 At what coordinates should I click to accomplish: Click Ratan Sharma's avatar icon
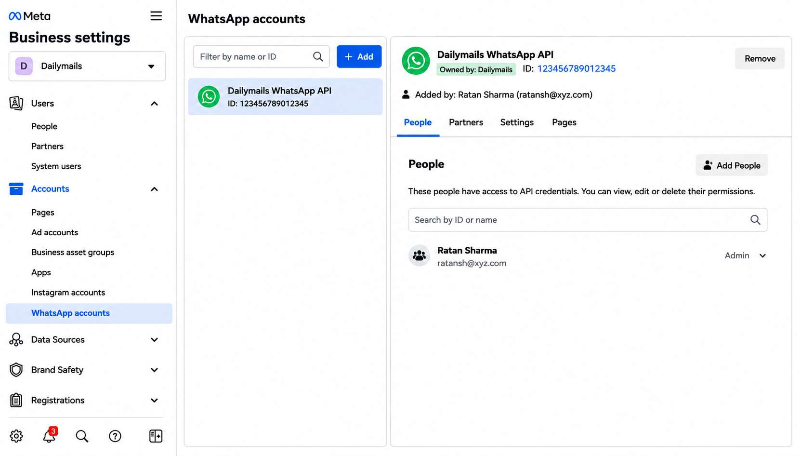419,255
